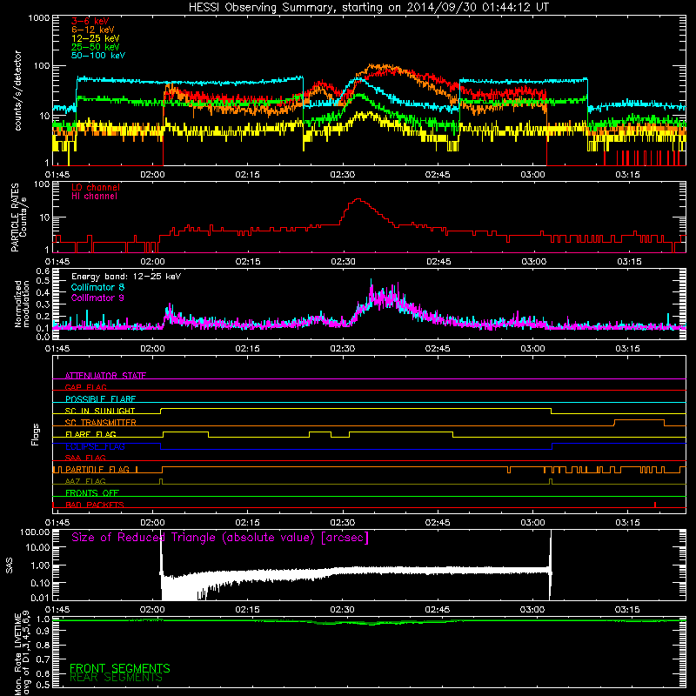Click the '02:00' time label under count-rate plot

pyautogui.click(x=152, y=175)
